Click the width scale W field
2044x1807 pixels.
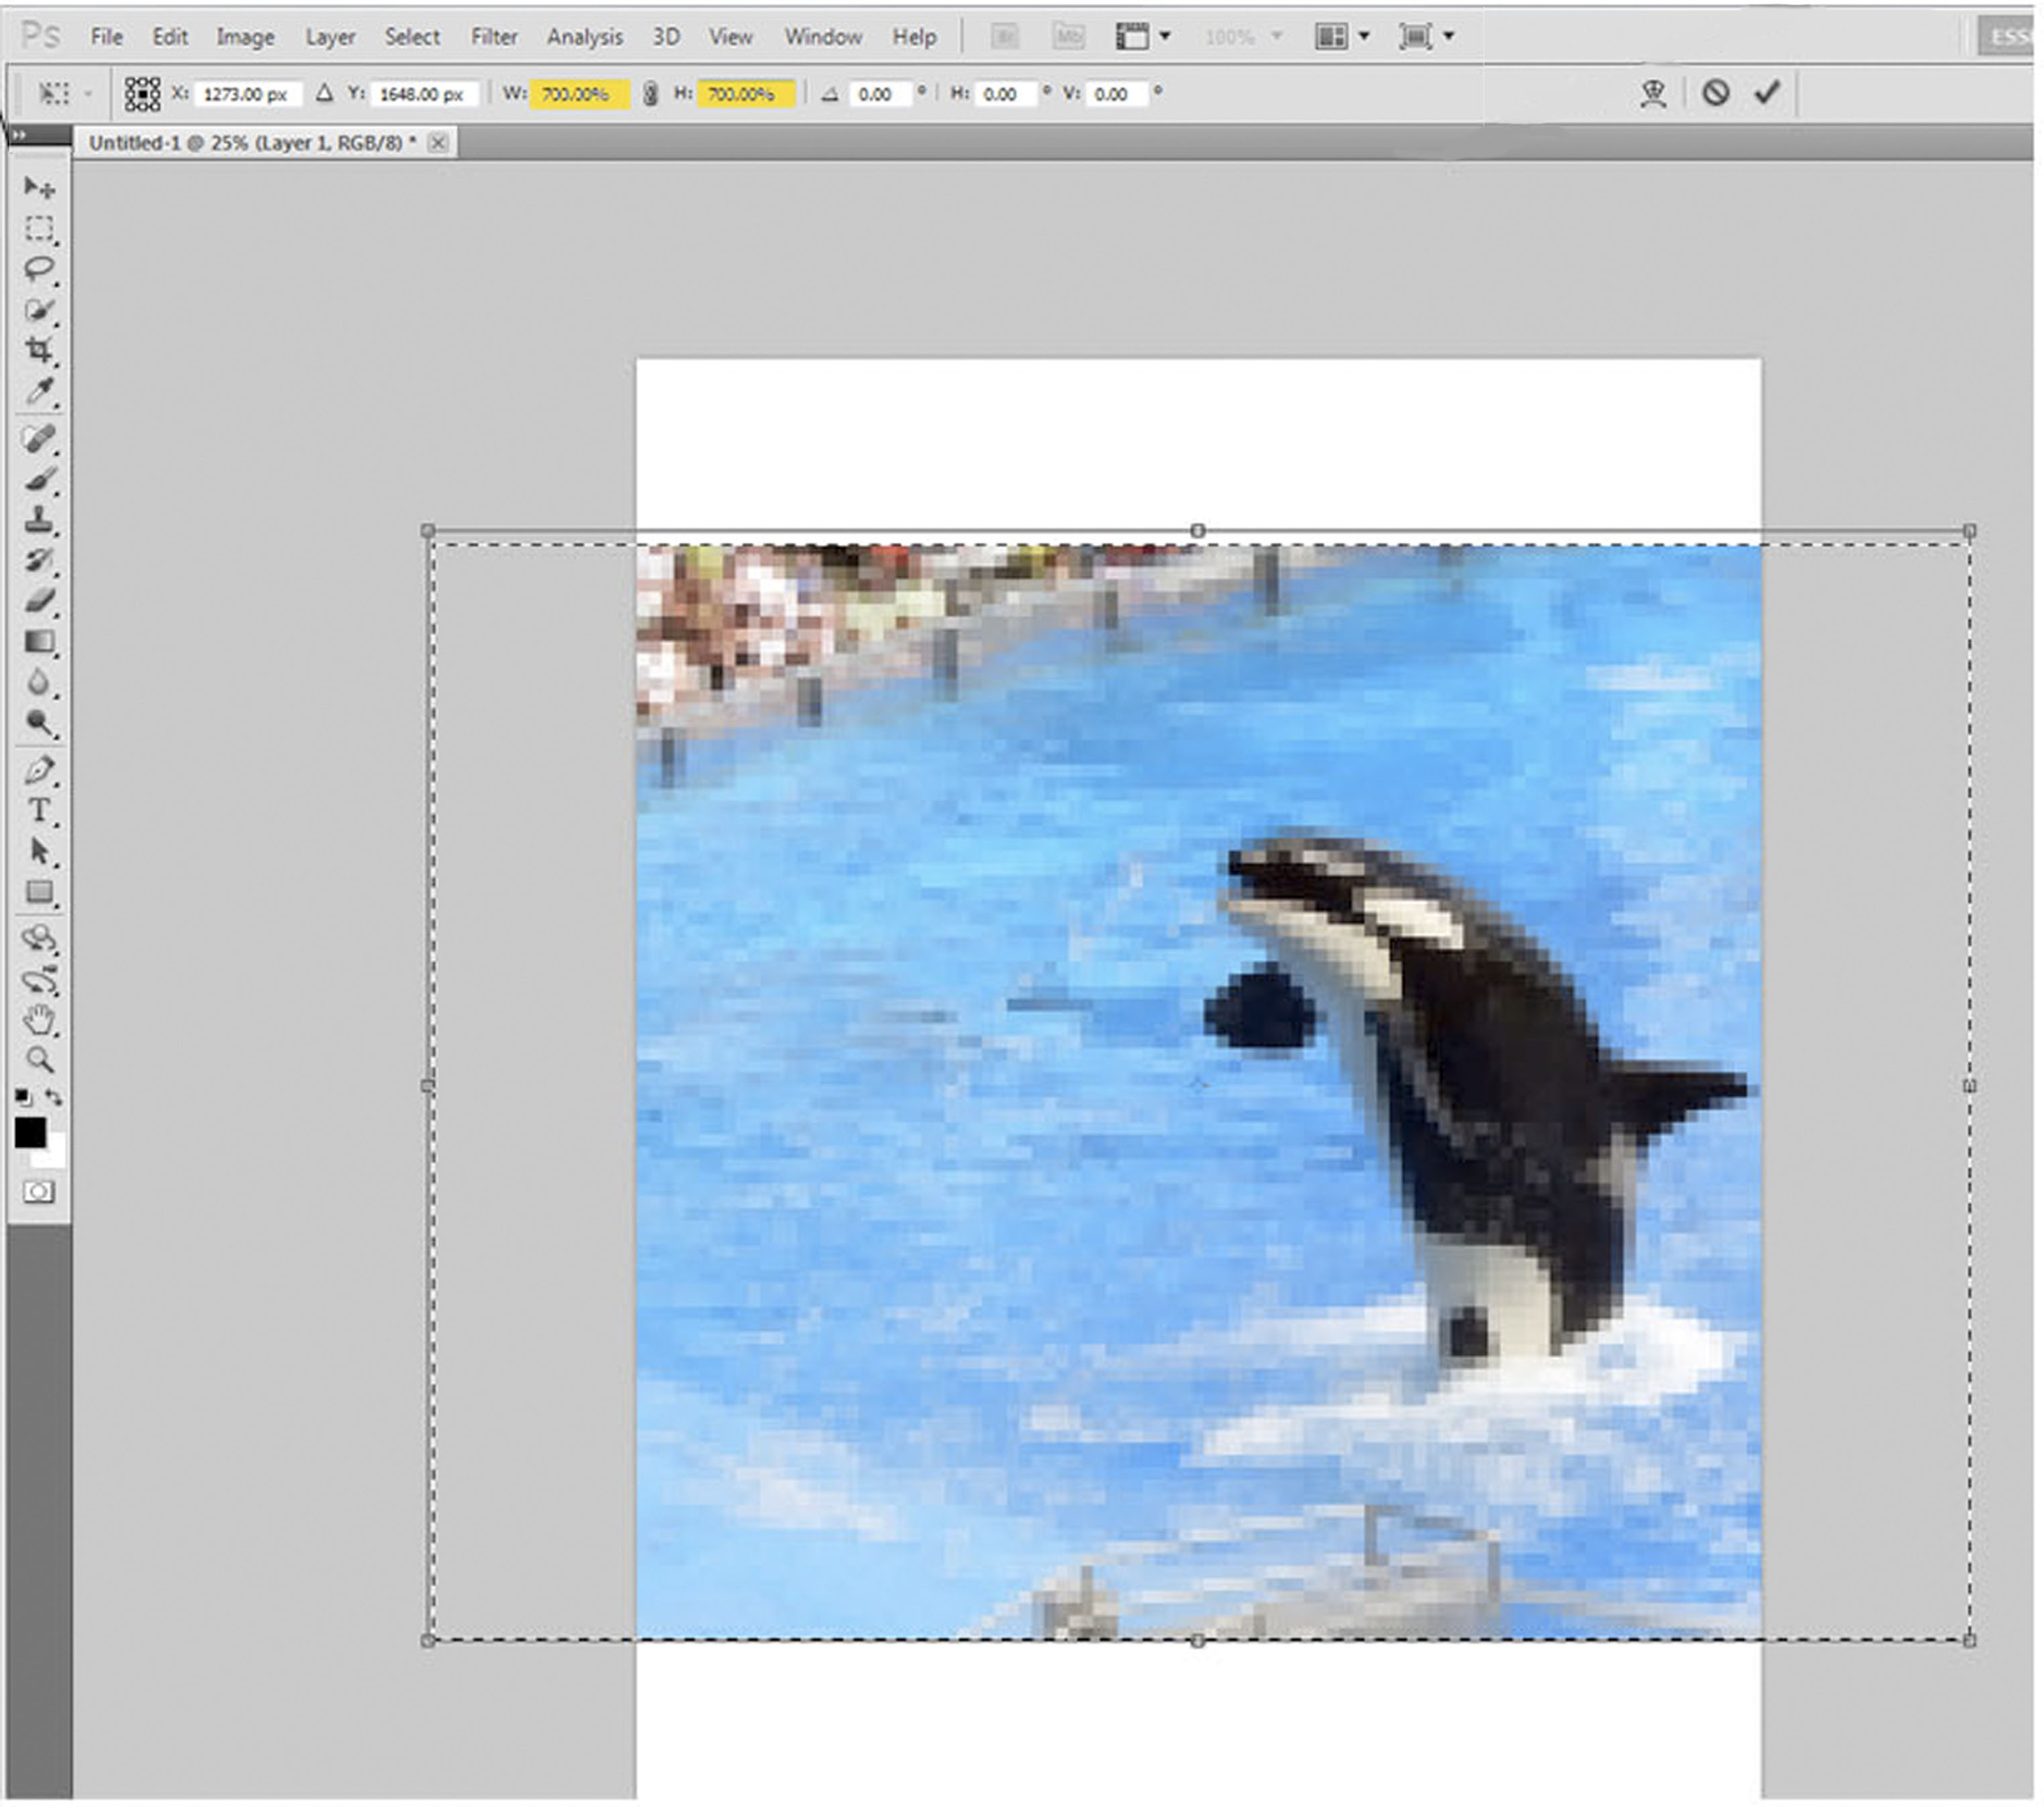click(x=579, y=94)
